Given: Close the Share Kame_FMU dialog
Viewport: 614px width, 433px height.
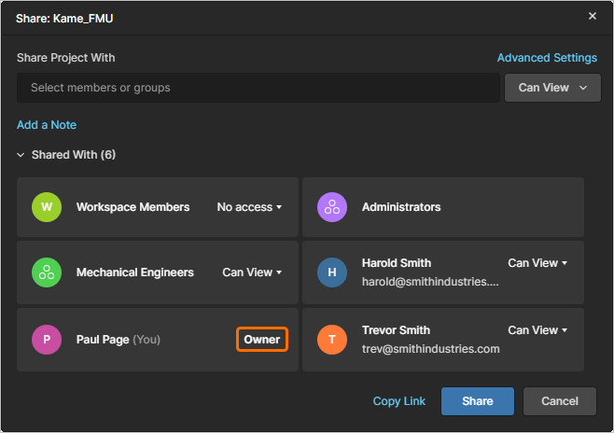Looking at the screenshot, I should (x=592, y=16).
